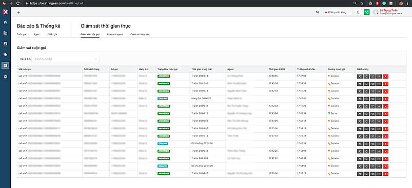Click the first phone action for 17:34:13 call
412x188 pixels.
point(360,129)
